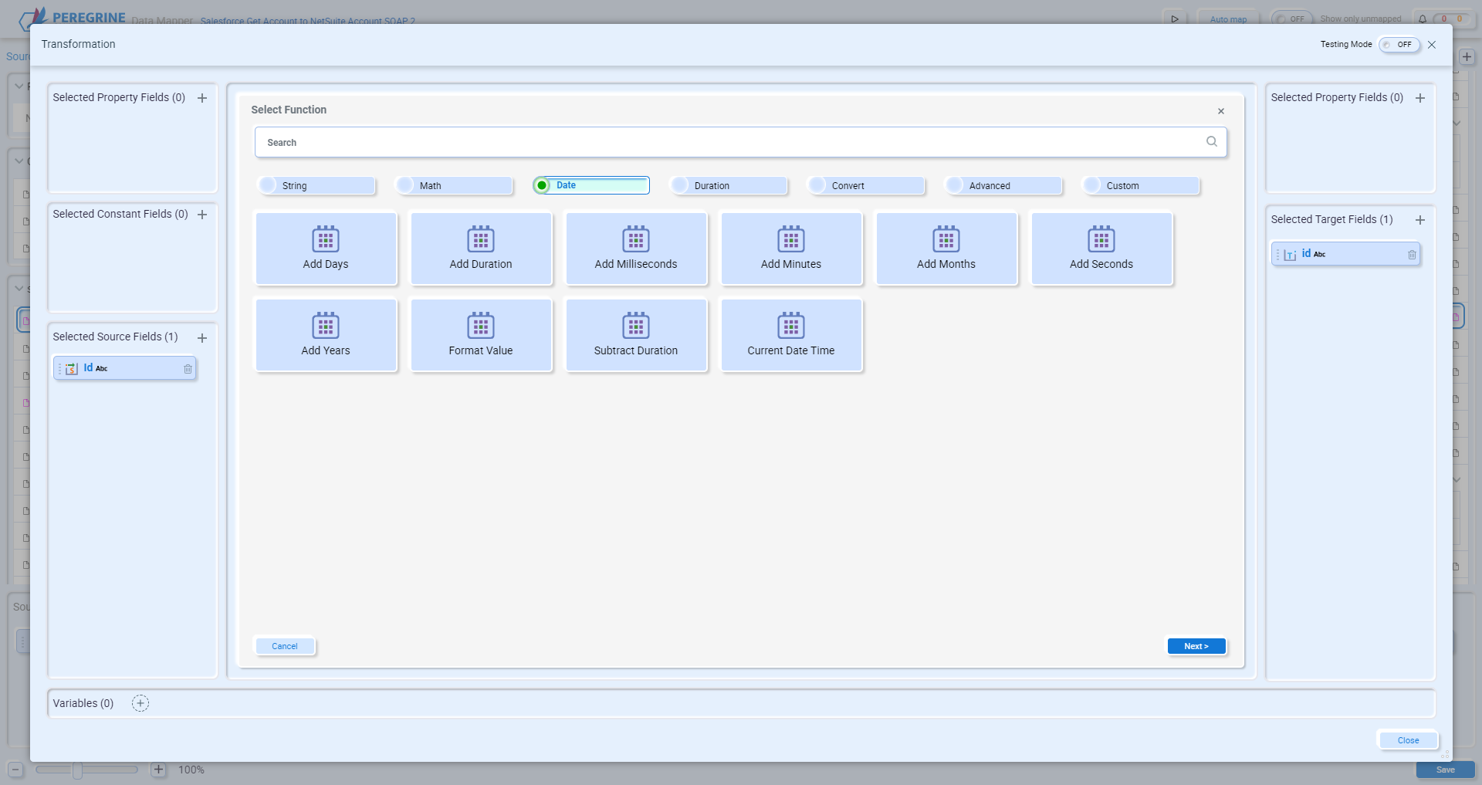Select the Add Days function
The image size is (1482, 785).
click(326, 249)
